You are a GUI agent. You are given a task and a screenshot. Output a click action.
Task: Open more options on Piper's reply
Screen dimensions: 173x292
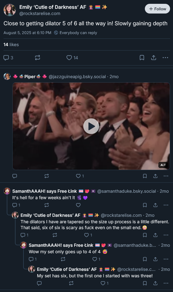tap(166, 176)
